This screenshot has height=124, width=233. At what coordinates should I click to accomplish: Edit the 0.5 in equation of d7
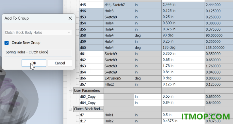coord(183,115)
